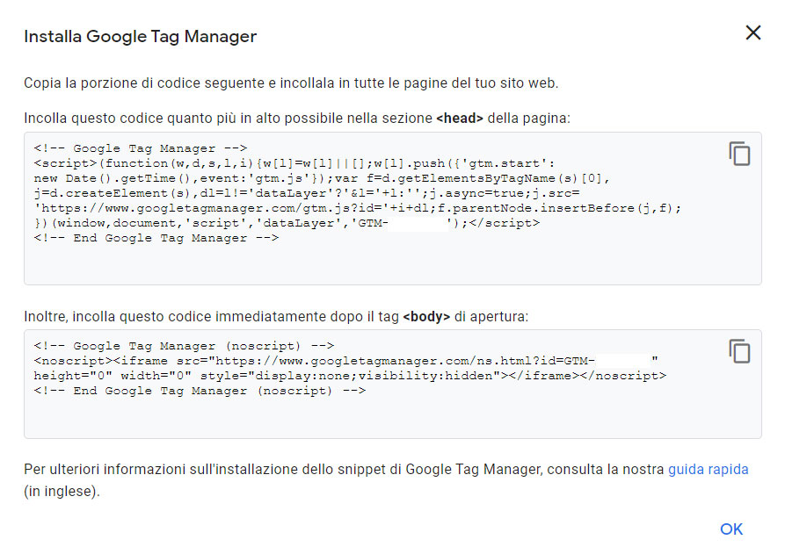Click the Installa Google Tag Manager title
785x554 pixels.
(140, 37)
